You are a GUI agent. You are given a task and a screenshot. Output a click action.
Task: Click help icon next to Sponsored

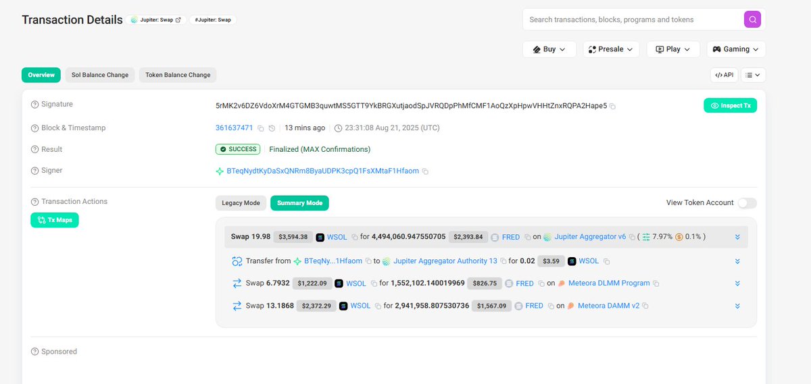pyautogui.click(x=34, y=352)
